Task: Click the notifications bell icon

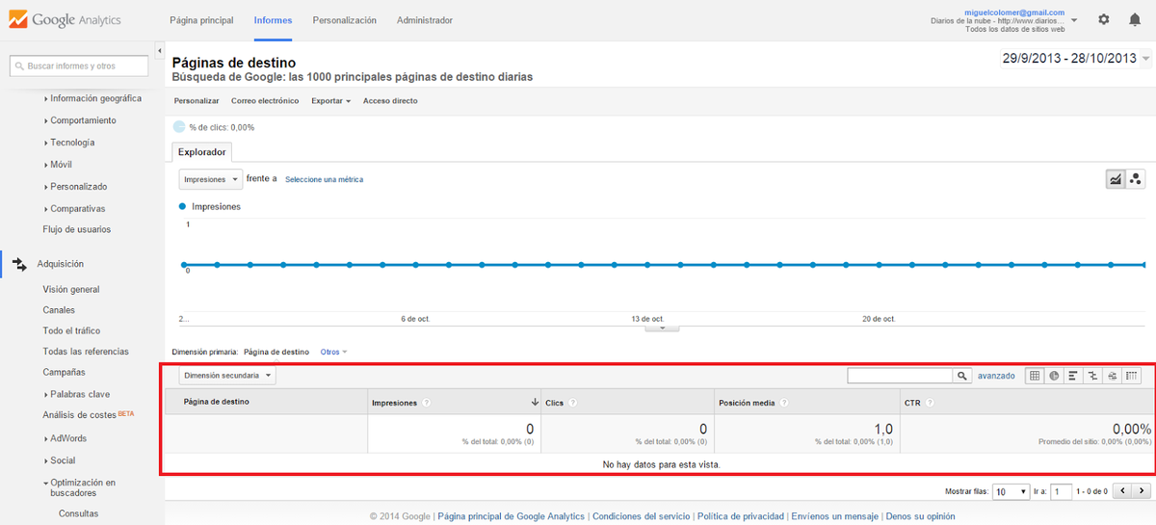Action: (1134, 19)
